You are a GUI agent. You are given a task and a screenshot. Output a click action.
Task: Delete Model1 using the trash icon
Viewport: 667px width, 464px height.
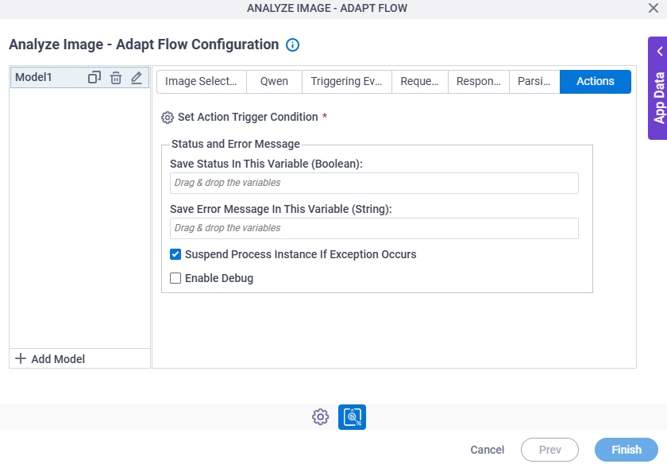116,78
